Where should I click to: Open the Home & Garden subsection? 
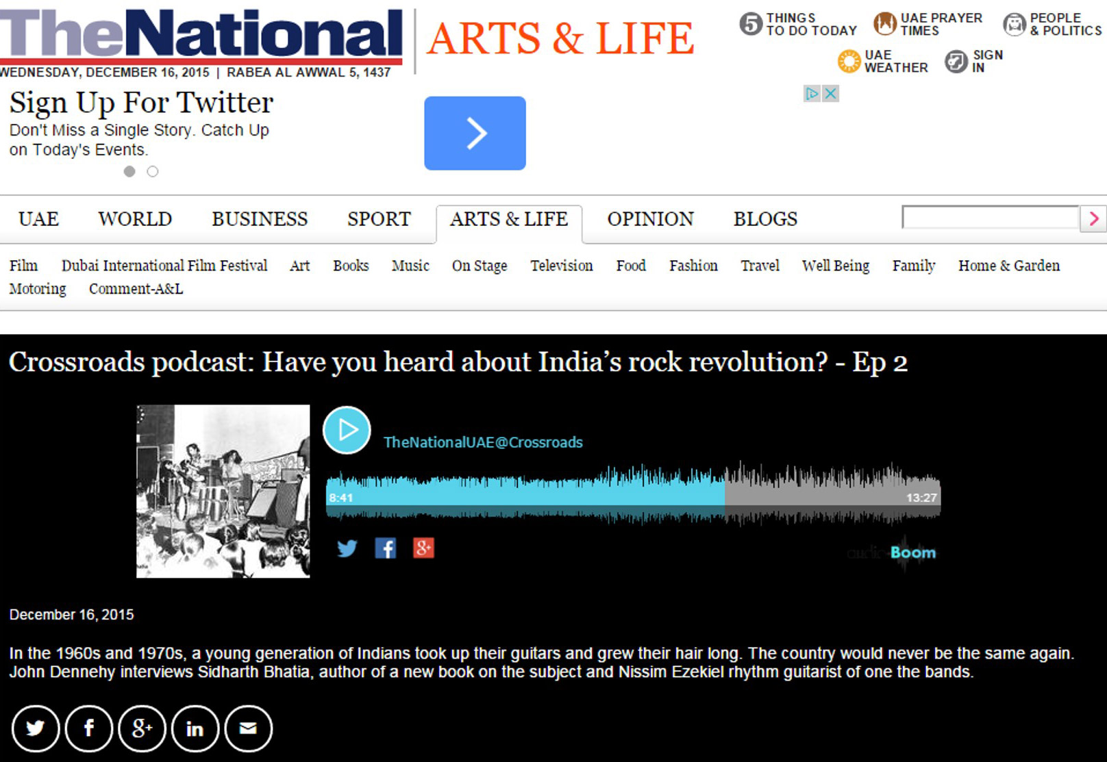coord(1009,266)
